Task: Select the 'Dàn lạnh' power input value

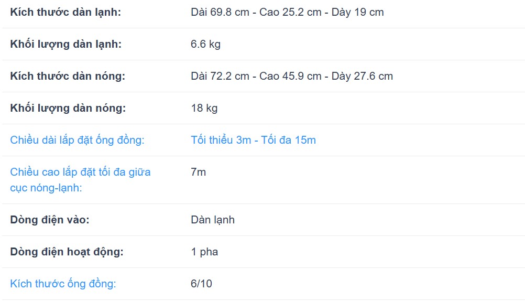Action: (x=213, y=220)
